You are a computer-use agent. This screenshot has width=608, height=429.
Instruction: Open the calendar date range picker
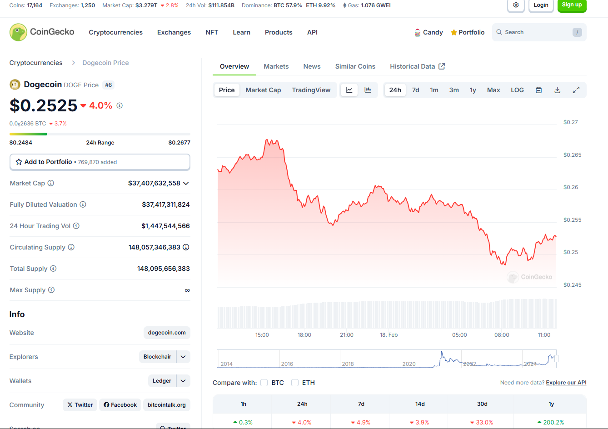coord(538,90)
